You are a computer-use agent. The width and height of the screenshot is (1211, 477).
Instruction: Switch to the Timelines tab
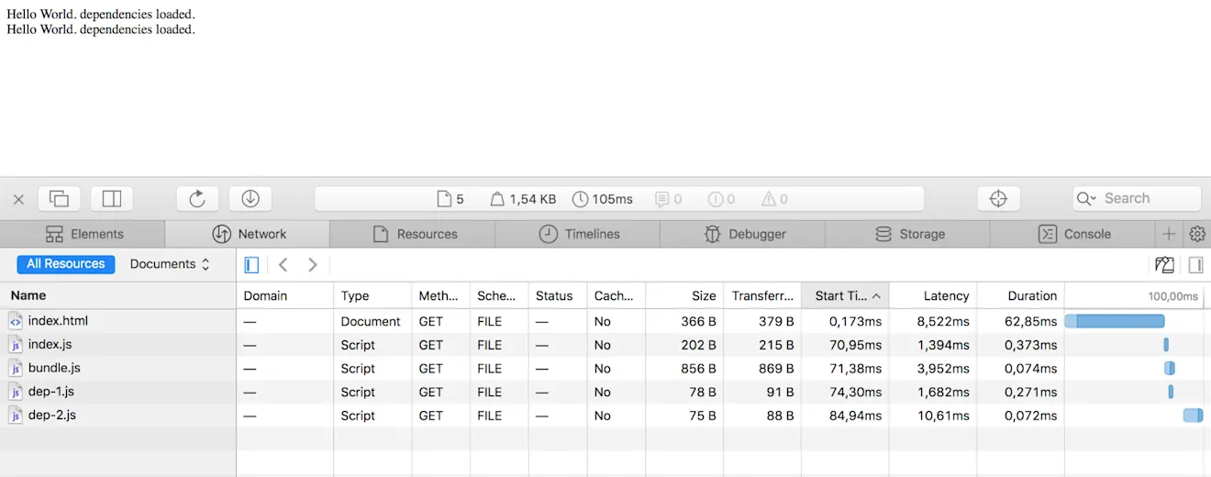(578, 234)
